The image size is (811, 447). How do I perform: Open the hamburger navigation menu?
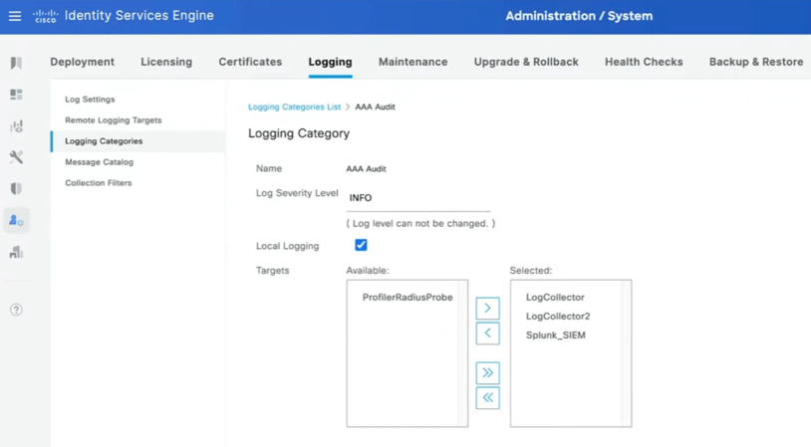(x=15, y=16)
